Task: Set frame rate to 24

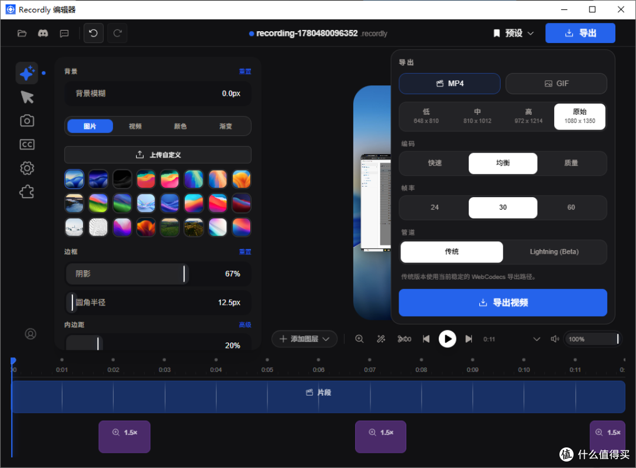Action: pos(435,208)
